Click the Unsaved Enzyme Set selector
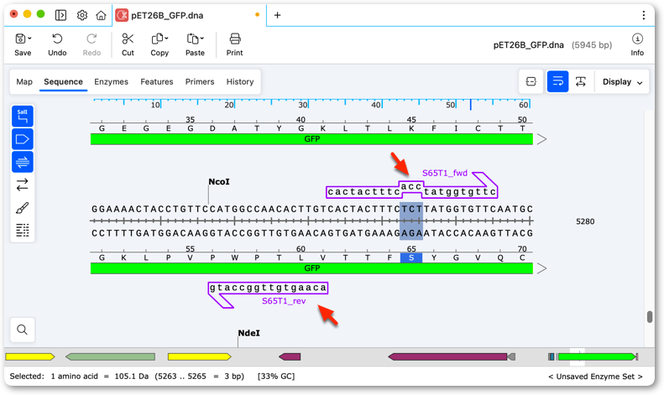Screen dimensions: 664x395 [595, 377]
